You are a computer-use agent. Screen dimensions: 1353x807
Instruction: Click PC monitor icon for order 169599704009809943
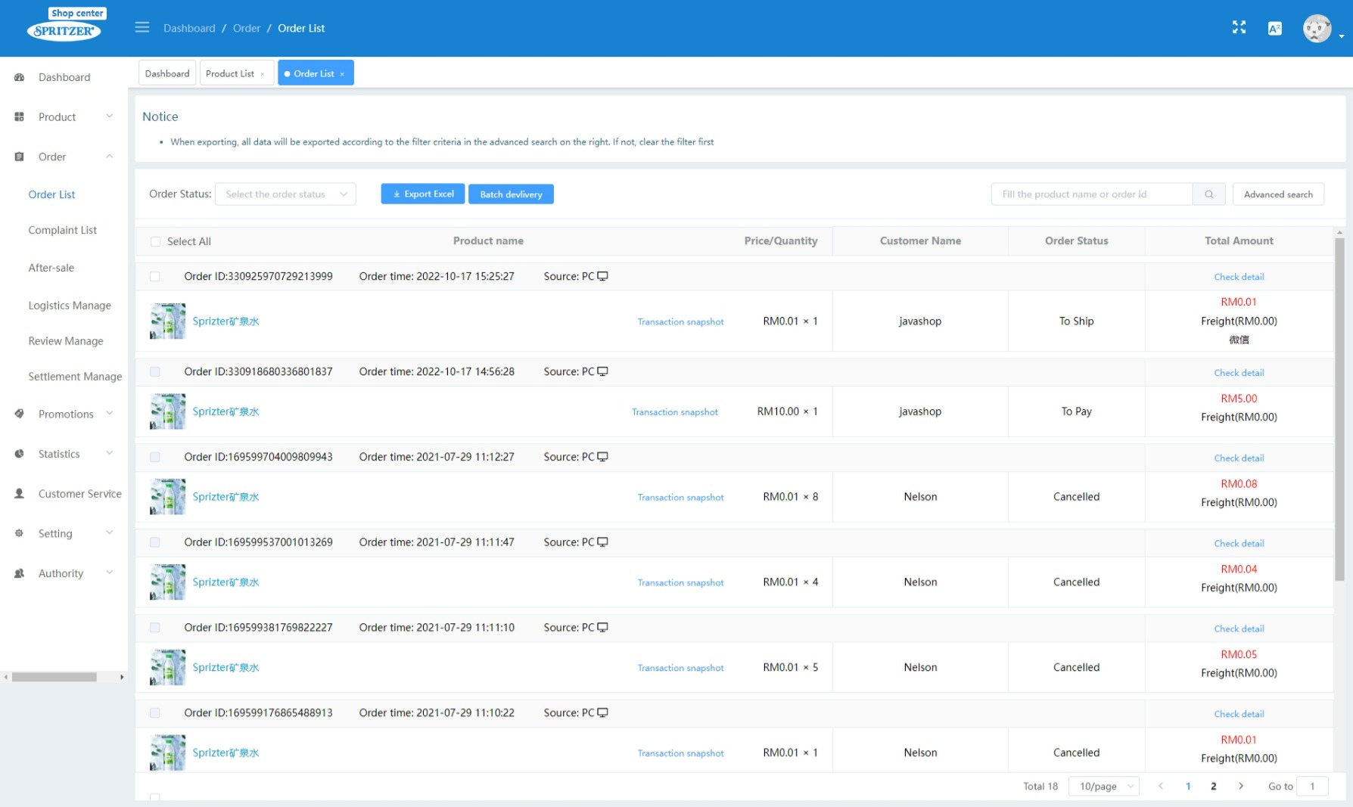[602, 457]
